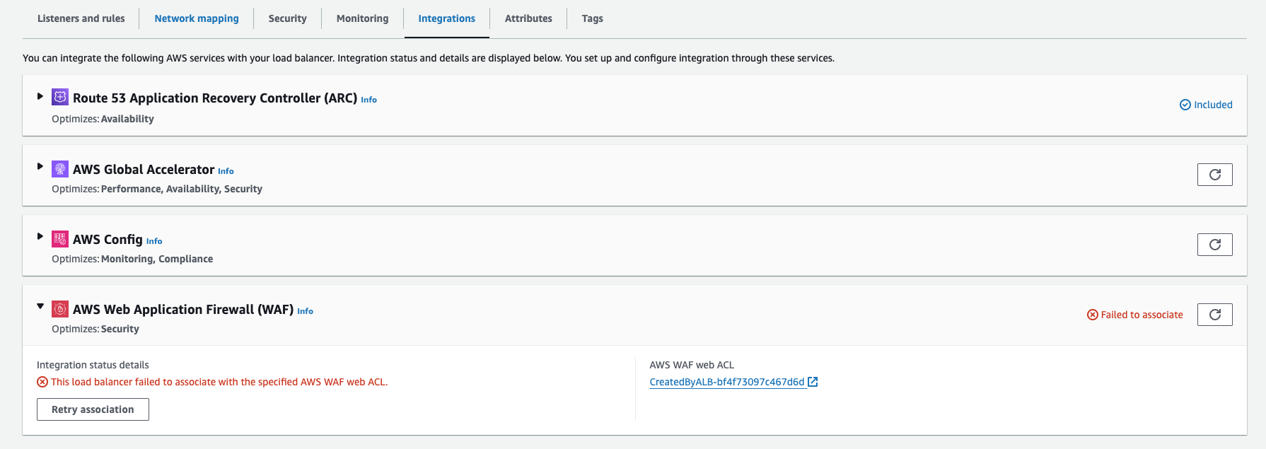This screenshot has height=449, width=1266.
Task: Click the external link icon beside web ACL
Action: [x=813, y=382]
